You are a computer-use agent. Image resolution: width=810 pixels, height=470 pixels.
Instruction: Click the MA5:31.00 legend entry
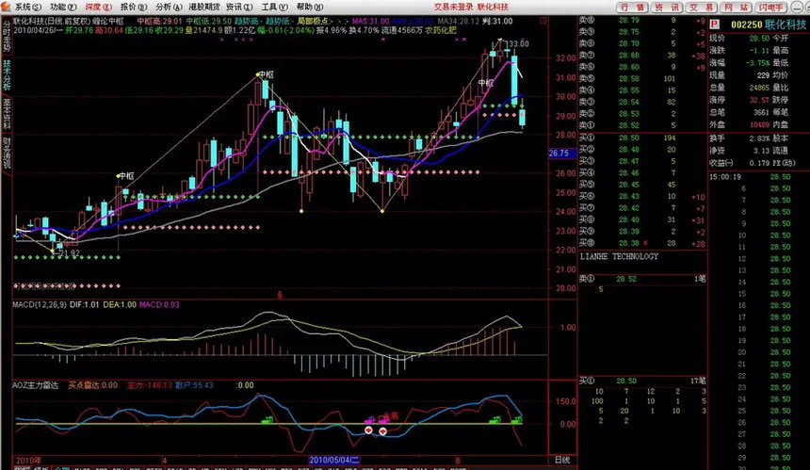370,21
